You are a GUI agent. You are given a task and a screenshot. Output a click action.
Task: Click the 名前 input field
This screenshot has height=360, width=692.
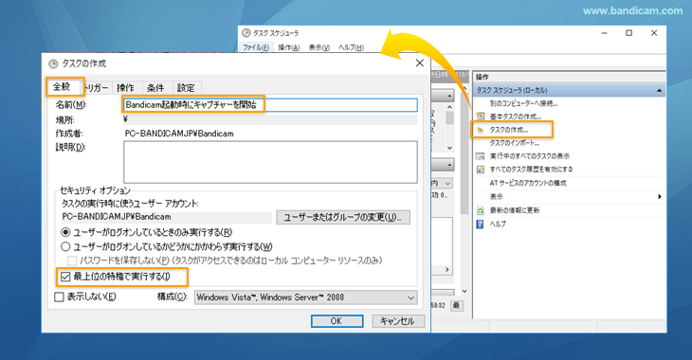pos(269,105)
